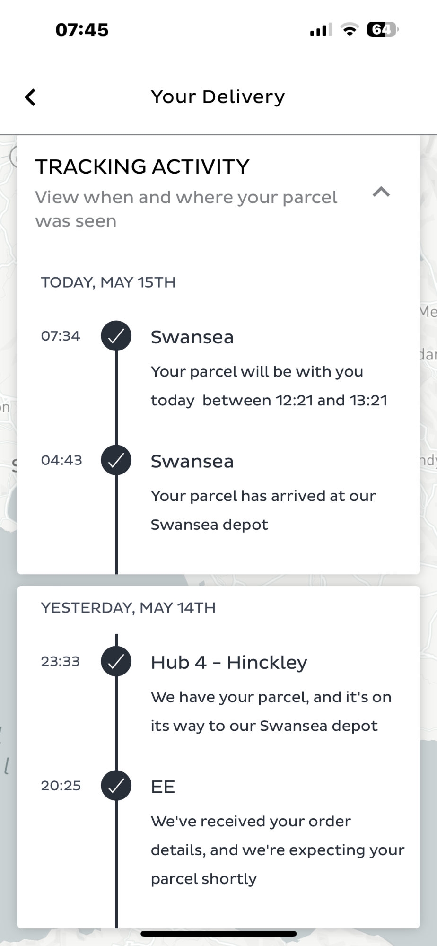Tap the home indicator bar at bottom
Screen dimensions: 437x946
tap(218, 934)
